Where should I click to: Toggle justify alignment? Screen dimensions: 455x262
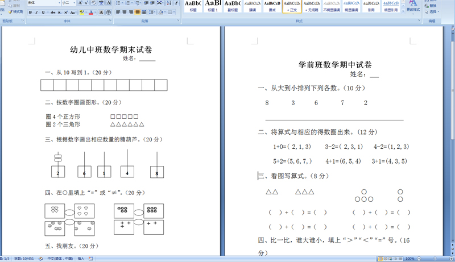tap(137, 12)
